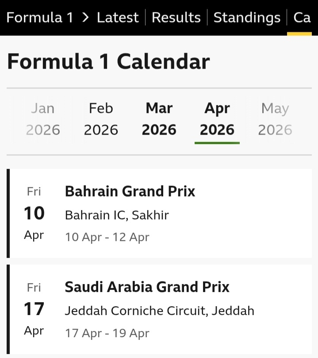Click the Fri 10 Apr date block

tap(34, 213)
